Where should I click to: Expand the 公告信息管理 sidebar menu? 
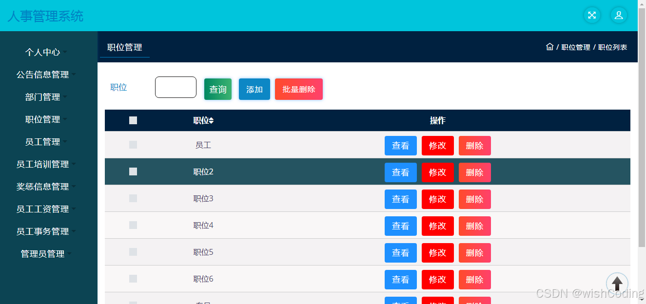click(x=46, y=75)
